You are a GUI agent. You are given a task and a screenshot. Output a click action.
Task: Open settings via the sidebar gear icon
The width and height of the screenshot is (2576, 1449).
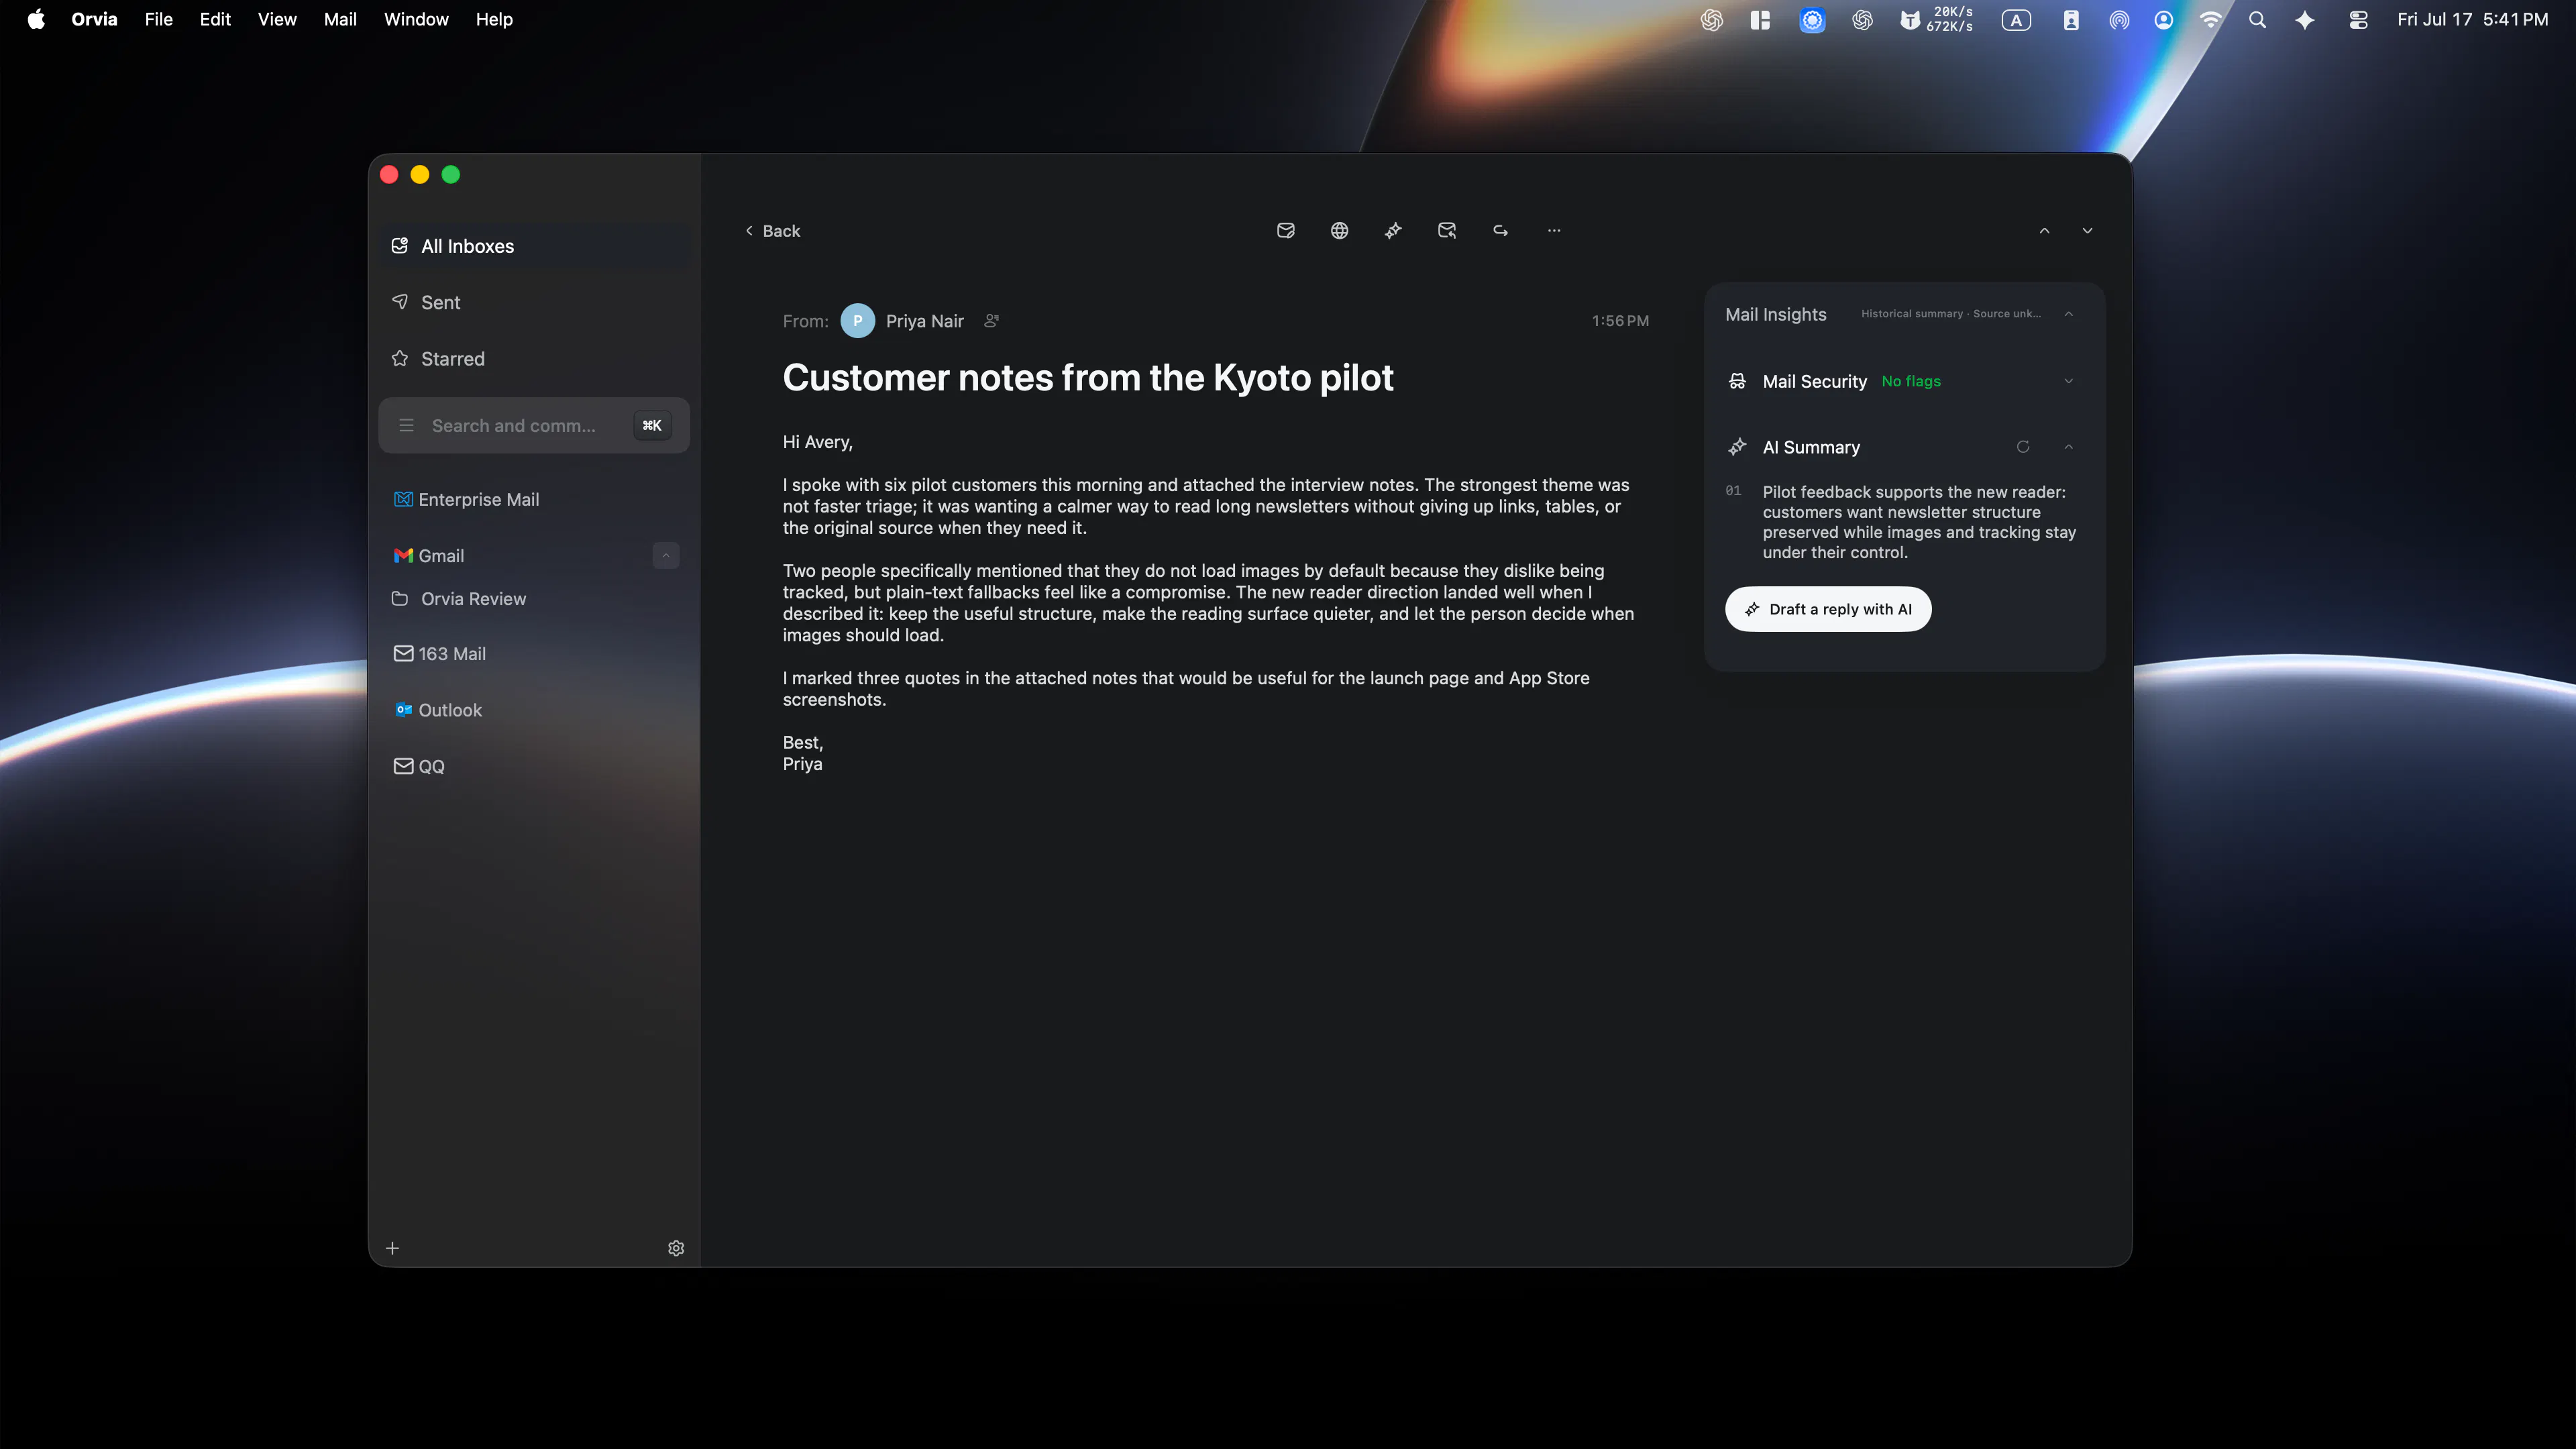[676, 1248]
